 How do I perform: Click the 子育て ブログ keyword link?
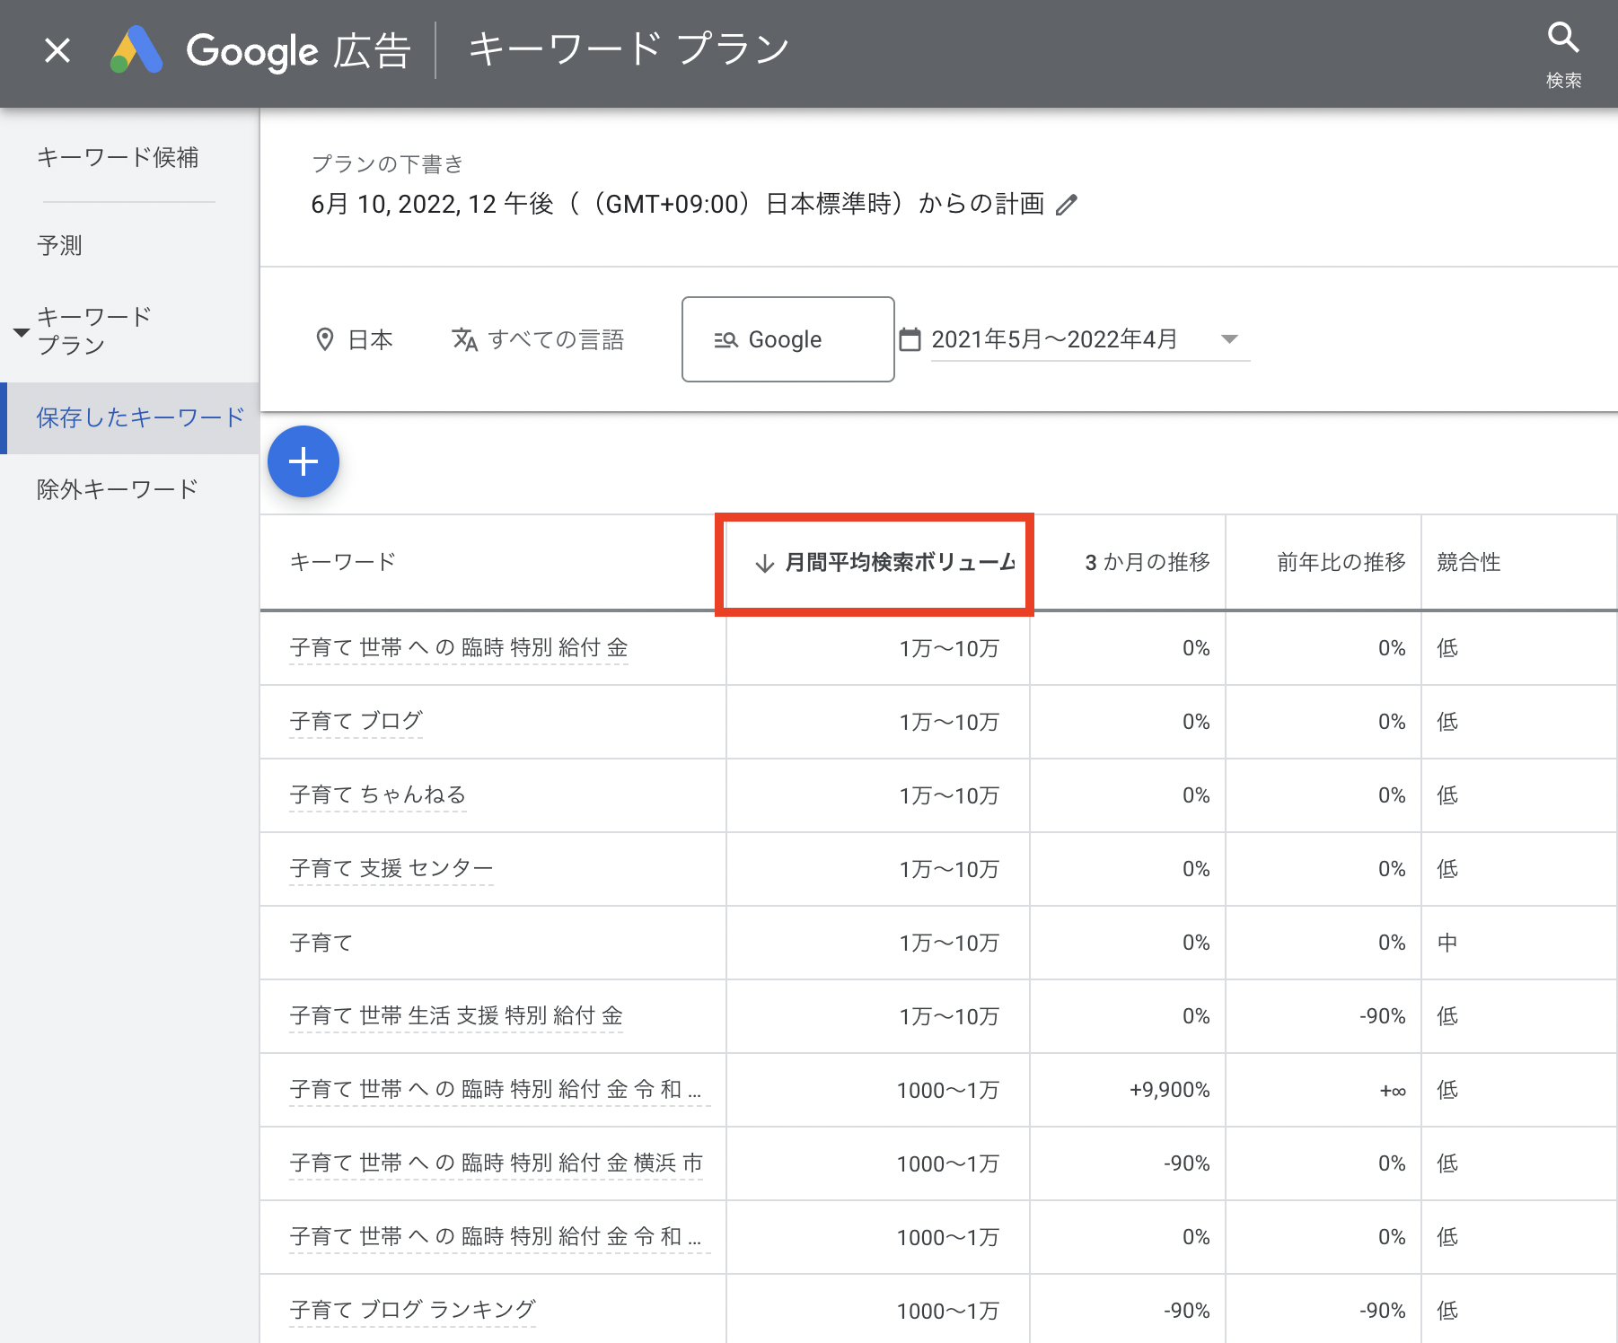(356, 721)
